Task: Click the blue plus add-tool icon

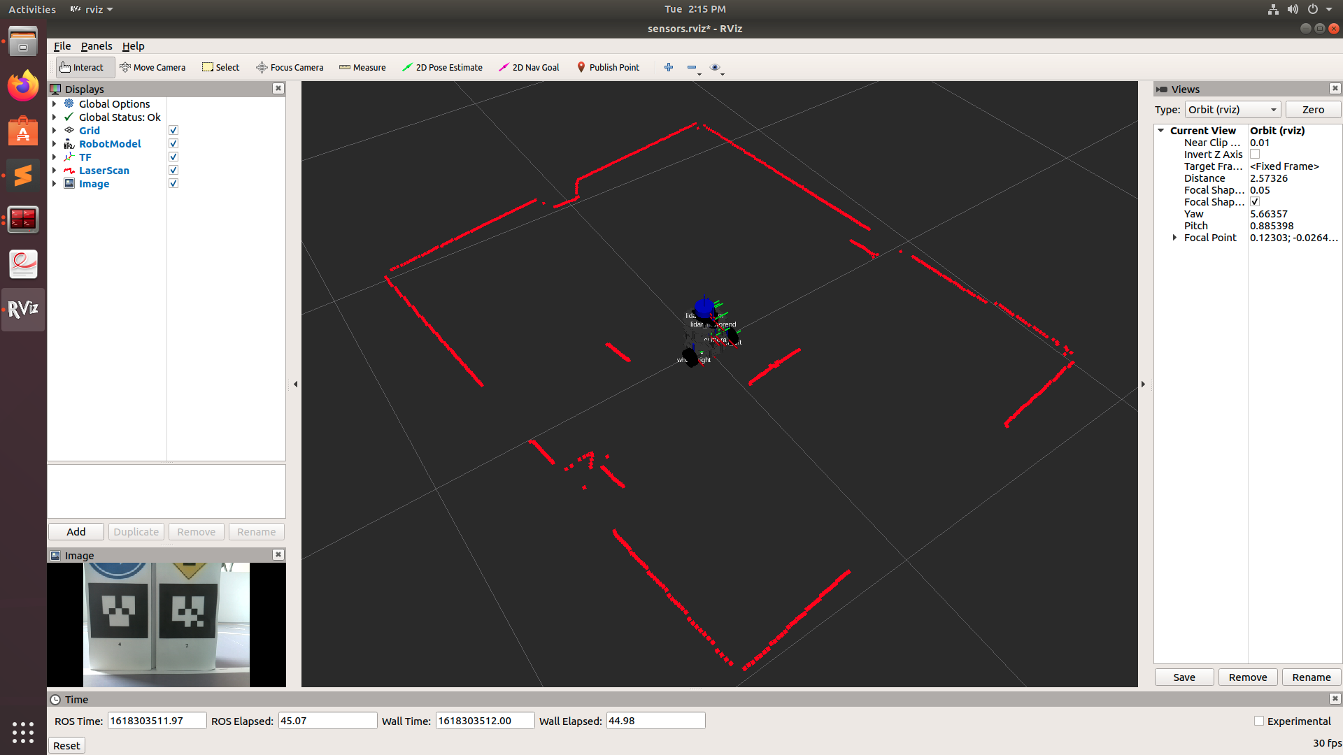Action: (x=669, y=67)
